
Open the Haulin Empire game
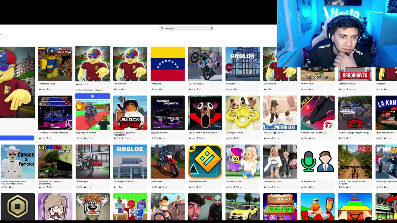click(x=167, y=113)
